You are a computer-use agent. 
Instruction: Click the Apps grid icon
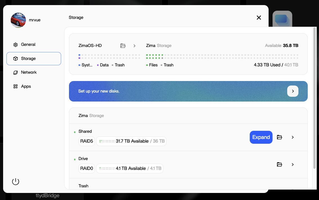(x=15, y=87)
